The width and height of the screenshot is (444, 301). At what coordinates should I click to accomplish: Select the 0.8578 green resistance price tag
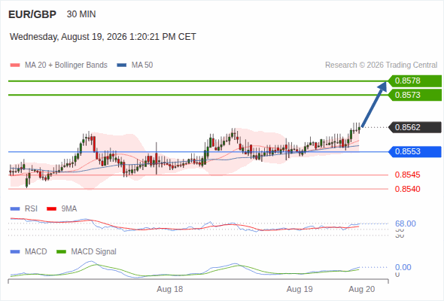click(x=415, y=81)
